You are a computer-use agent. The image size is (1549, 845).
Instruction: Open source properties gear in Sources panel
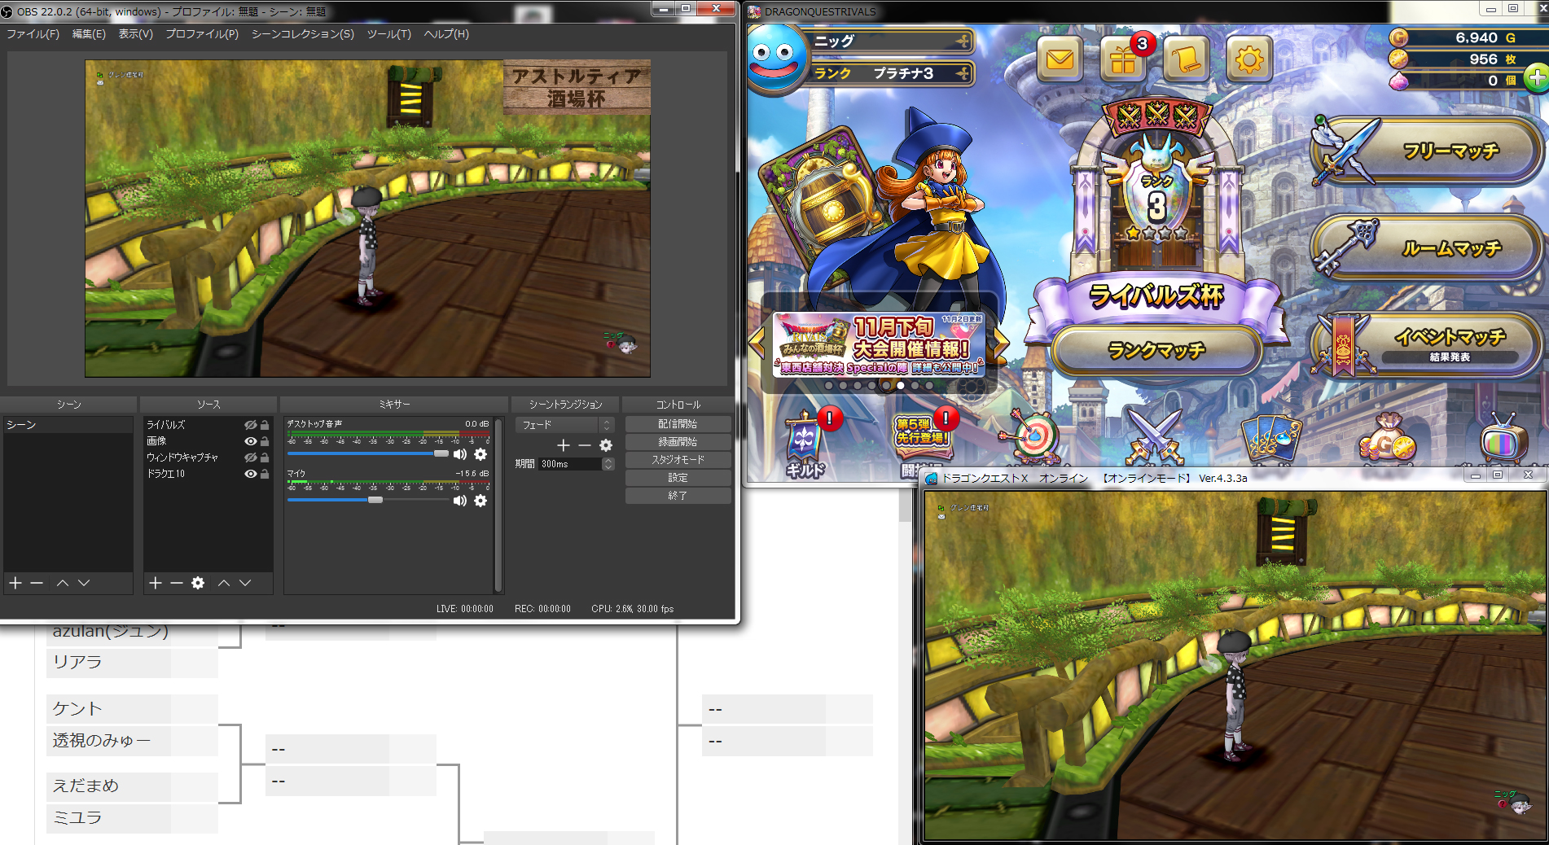click(198, 583)
